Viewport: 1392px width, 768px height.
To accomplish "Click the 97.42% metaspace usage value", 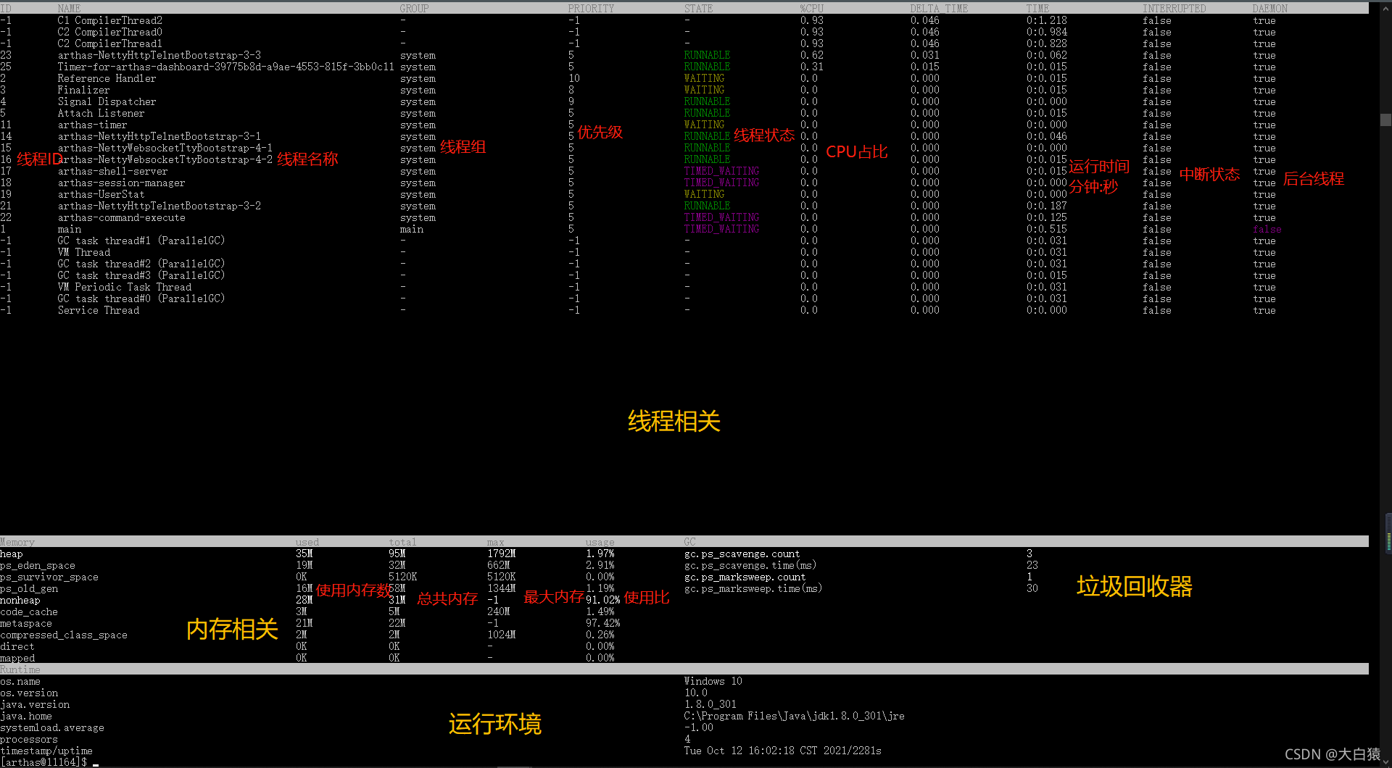I will point(602,623).
